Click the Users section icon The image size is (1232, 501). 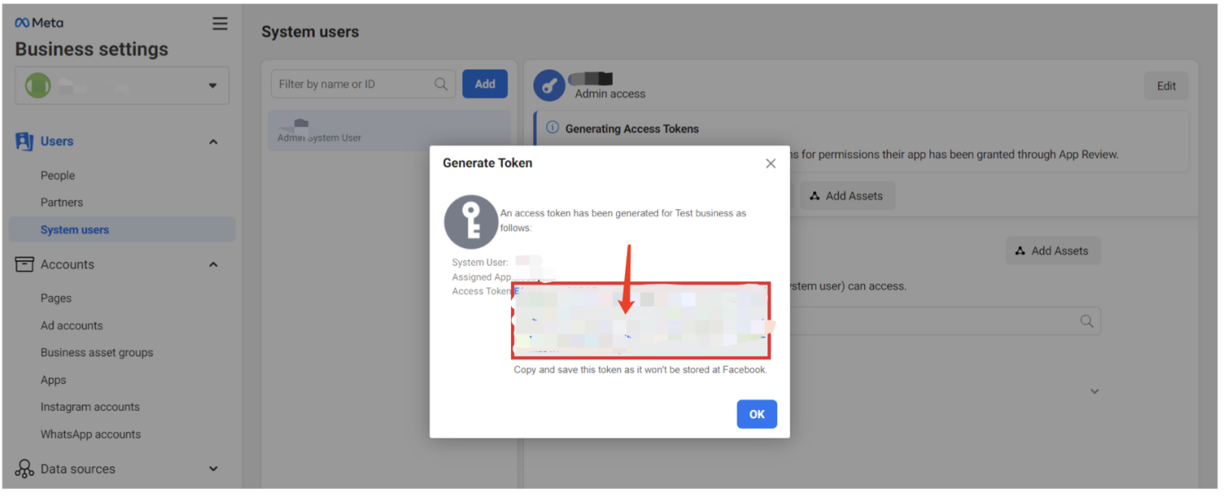(24, 141)
